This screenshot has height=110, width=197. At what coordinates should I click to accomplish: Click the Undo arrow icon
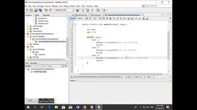click(x=46, y=10)
